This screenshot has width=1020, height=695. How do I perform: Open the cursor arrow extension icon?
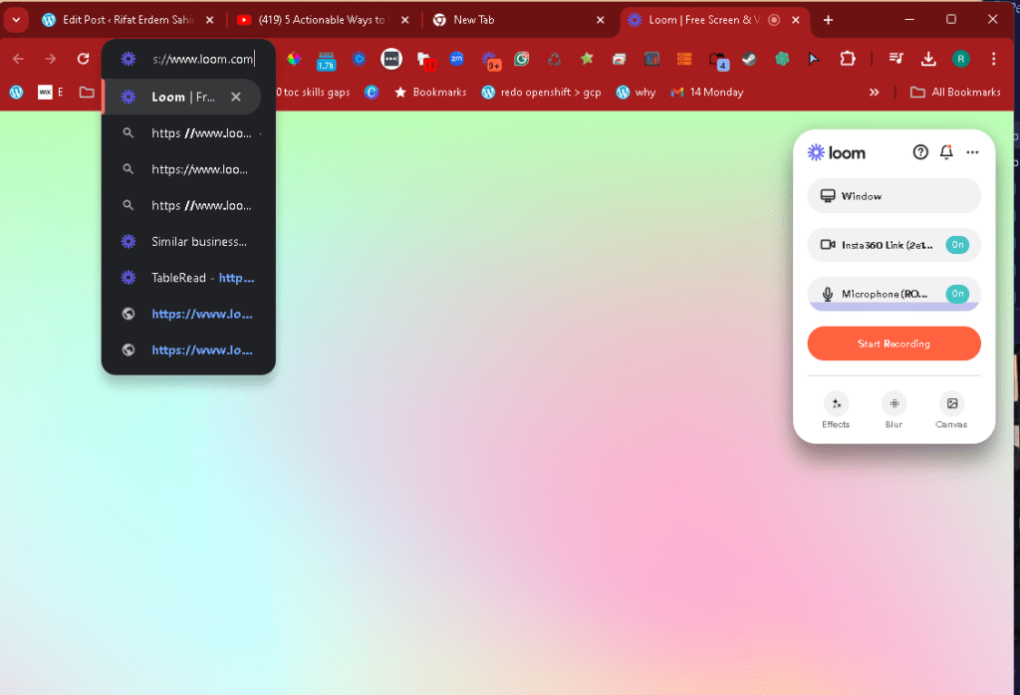[x=814, y=59]
